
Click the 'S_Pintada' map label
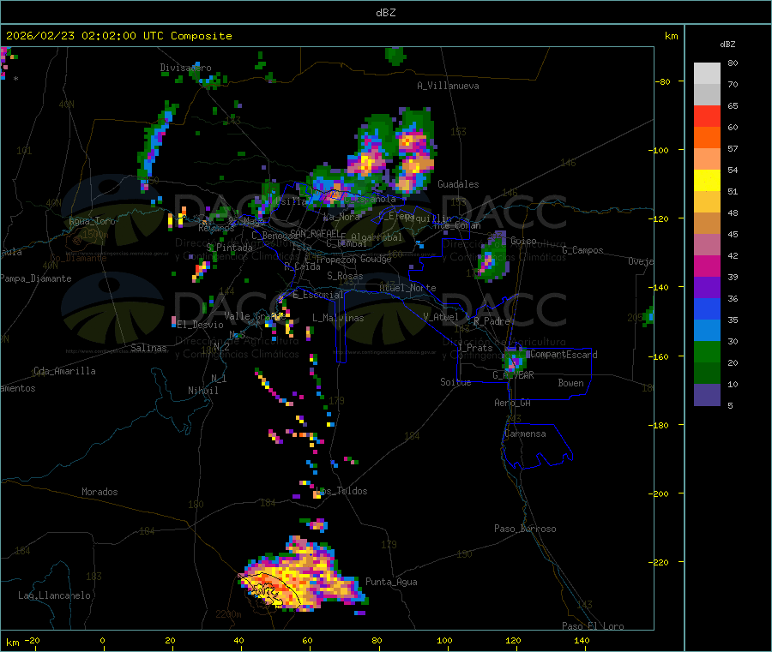pos(230,248)
